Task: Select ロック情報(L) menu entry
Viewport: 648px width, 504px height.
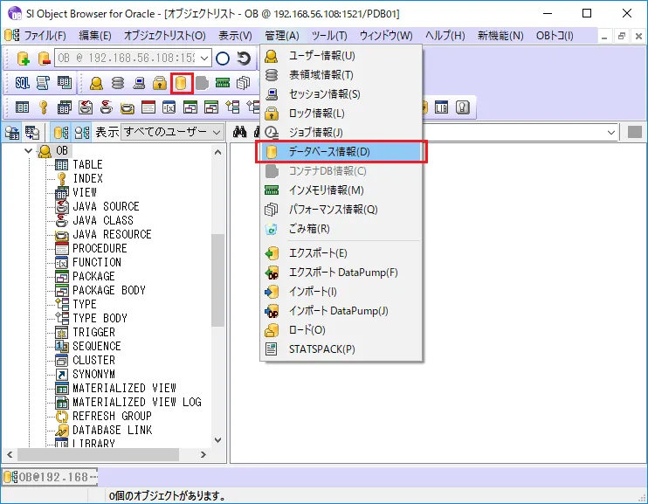Action: point(341,114)
